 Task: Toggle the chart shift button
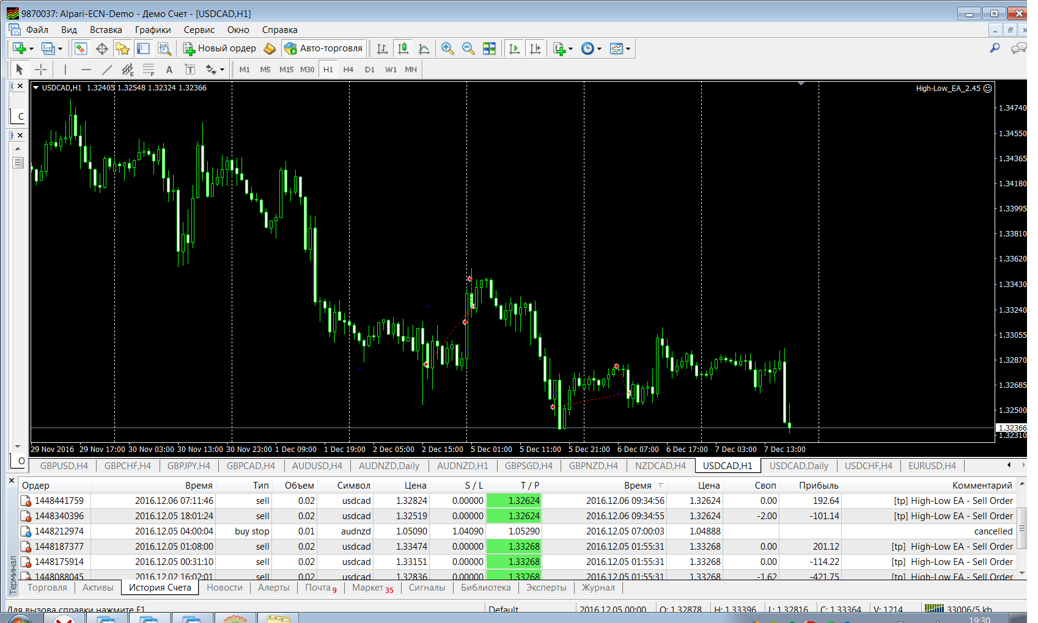click(535, 48)
